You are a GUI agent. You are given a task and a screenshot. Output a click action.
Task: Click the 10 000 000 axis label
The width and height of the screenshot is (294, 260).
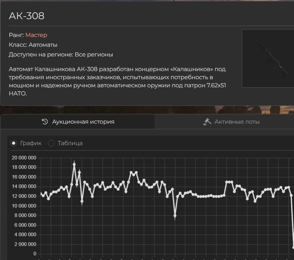pos(24,206)
